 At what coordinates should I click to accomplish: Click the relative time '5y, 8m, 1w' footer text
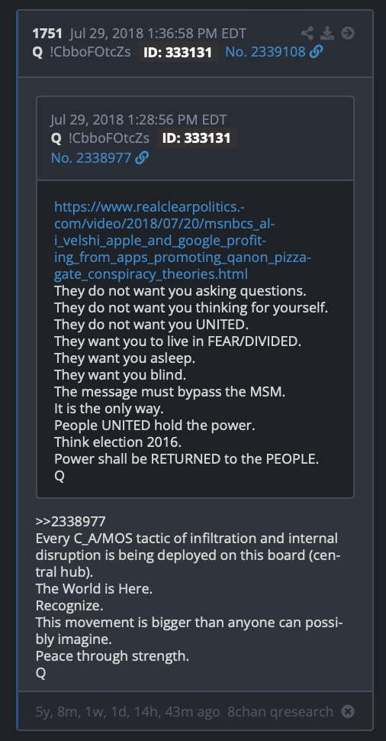click(x=128, y=711)
